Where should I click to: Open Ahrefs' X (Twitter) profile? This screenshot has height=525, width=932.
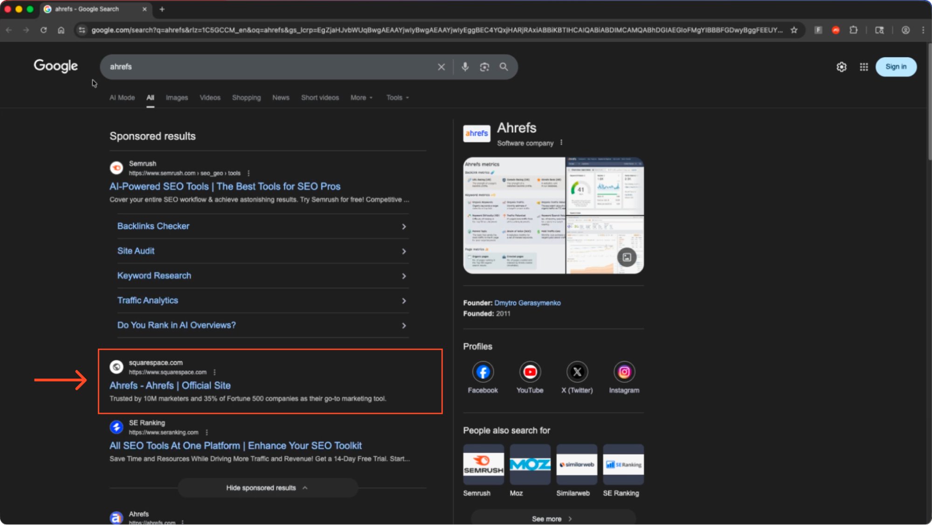(x=577, y=372)
